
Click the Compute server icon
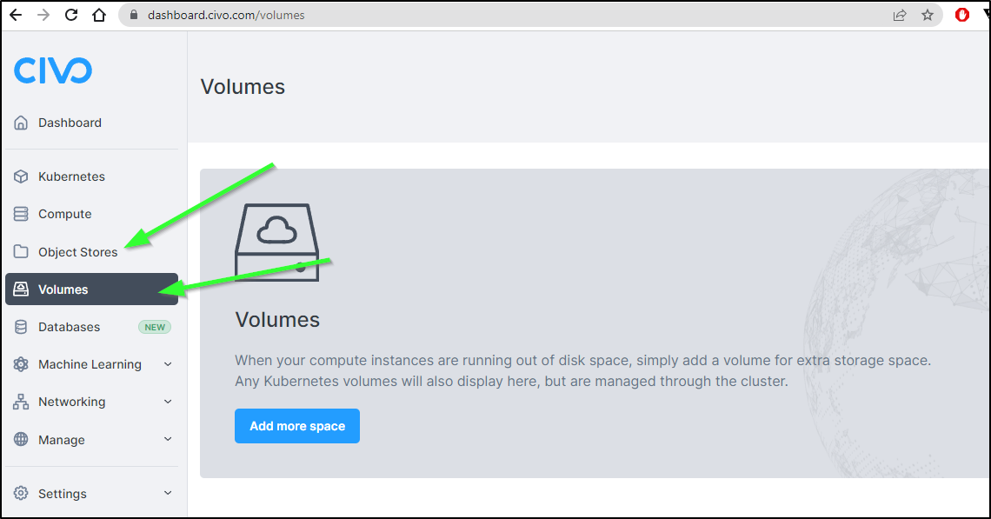coord(21,215)
